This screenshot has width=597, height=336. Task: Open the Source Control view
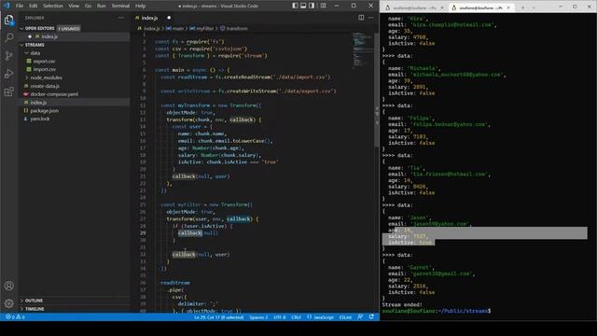coord(8,56)
